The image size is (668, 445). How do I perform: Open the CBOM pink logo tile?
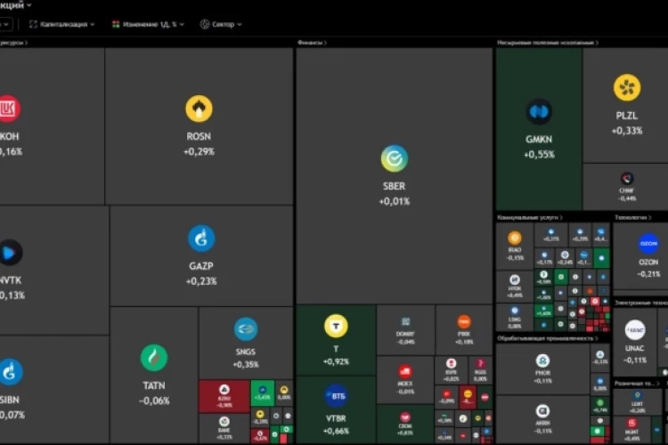click(404, 422)
